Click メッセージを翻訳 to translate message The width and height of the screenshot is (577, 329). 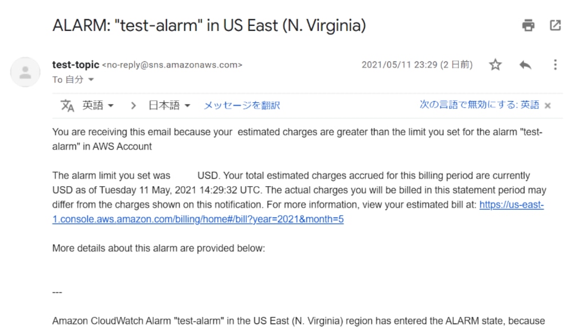pos(242,105)
